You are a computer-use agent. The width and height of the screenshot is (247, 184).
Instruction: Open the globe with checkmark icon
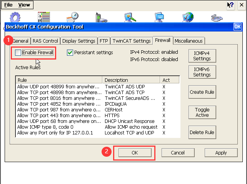click(x=188, y=17)
